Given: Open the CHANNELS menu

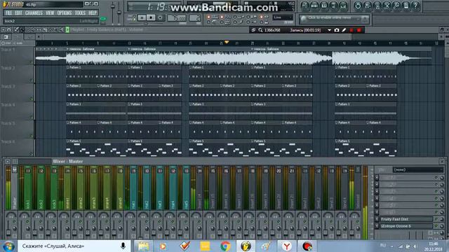Looking at the screenshot, I should 34,13.
